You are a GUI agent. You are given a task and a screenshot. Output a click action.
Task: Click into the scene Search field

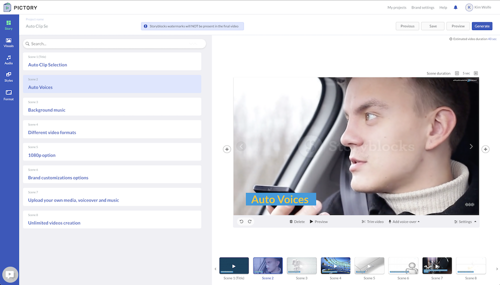coord(114,43)
